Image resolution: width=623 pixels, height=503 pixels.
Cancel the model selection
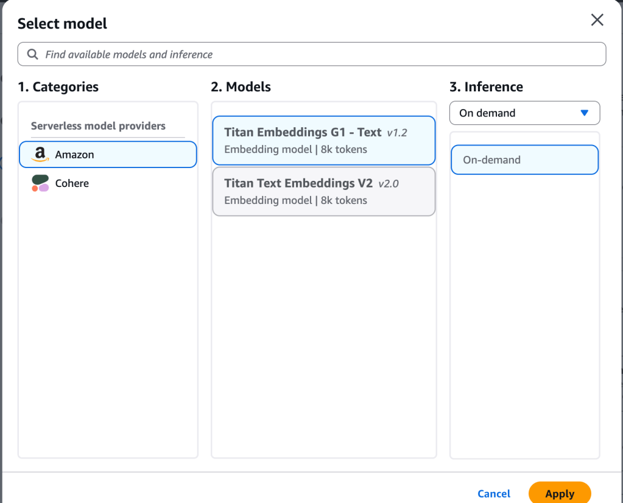coord(494,493)
